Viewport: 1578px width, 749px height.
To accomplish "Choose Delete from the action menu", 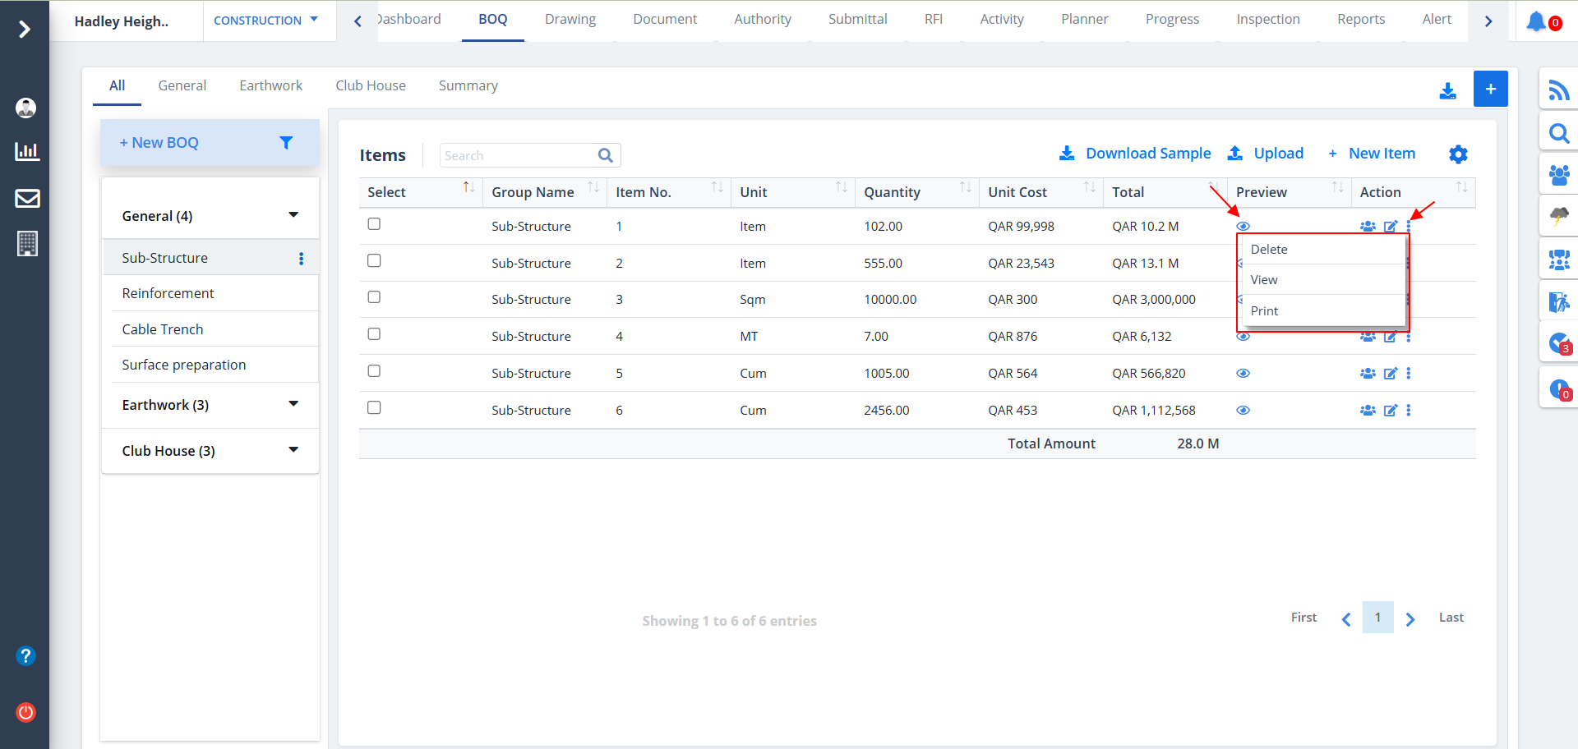I will coord(1269,250).
